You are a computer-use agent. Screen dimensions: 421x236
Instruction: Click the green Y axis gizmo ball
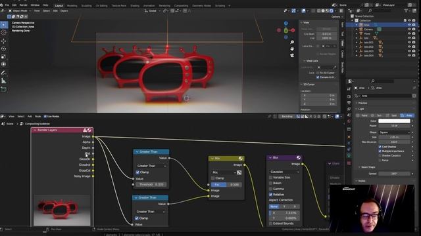click(286, 31)
